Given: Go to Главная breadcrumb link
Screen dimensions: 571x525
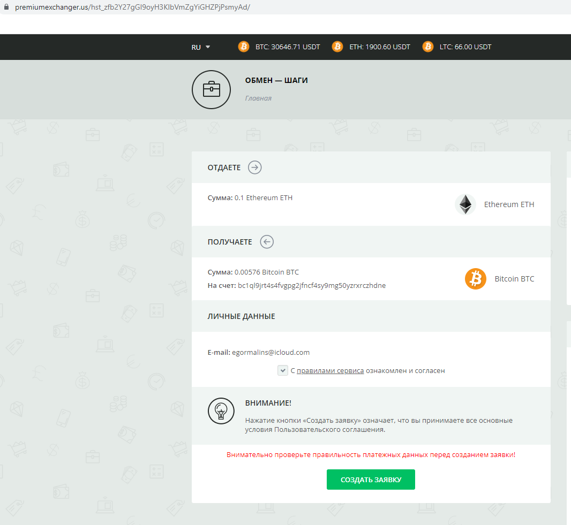Looking at the screenshot, I should (258, 98).
